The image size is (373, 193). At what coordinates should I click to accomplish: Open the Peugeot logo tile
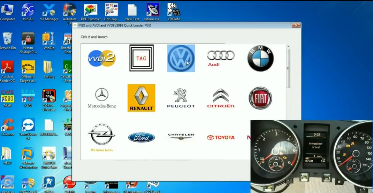coord(181,98)
